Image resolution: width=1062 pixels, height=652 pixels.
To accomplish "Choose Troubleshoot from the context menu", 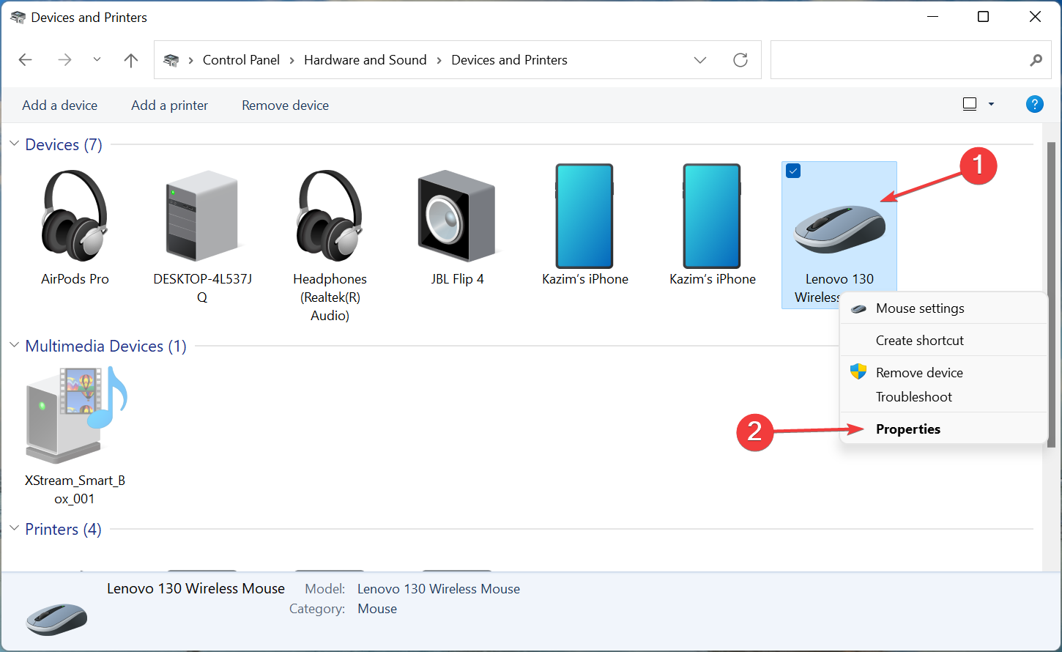I will pos(943,397).
